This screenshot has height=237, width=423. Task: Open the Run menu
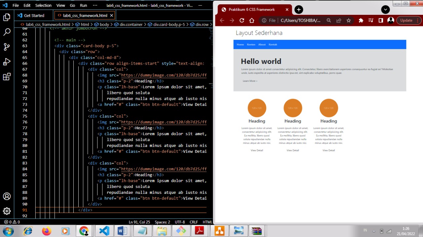tap(84, 5)
